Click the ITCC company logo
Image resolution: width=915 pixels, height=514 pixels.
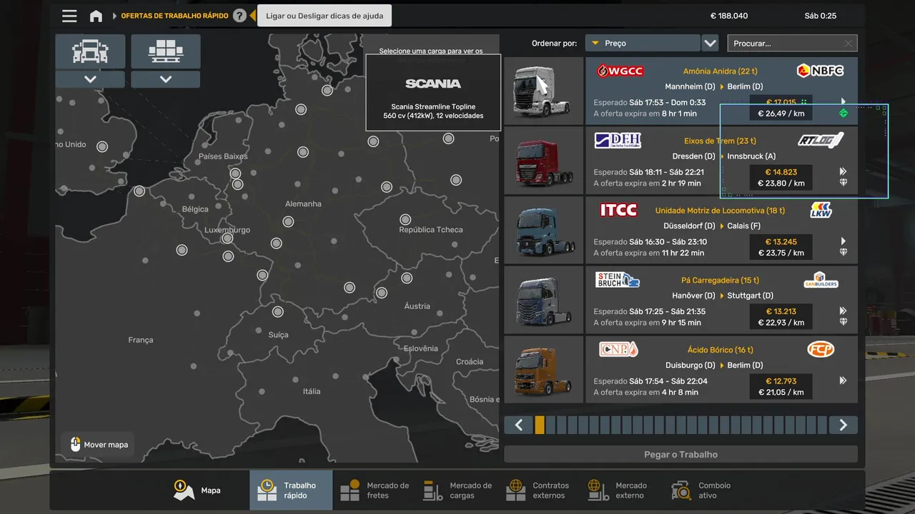[618, 210]
